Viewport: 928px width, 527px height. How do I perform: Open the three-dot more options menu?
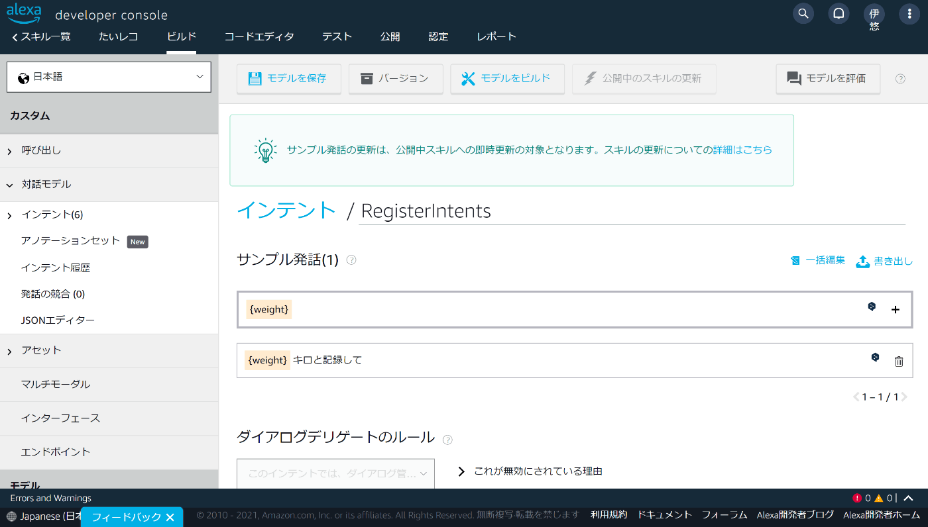point(909,13)
